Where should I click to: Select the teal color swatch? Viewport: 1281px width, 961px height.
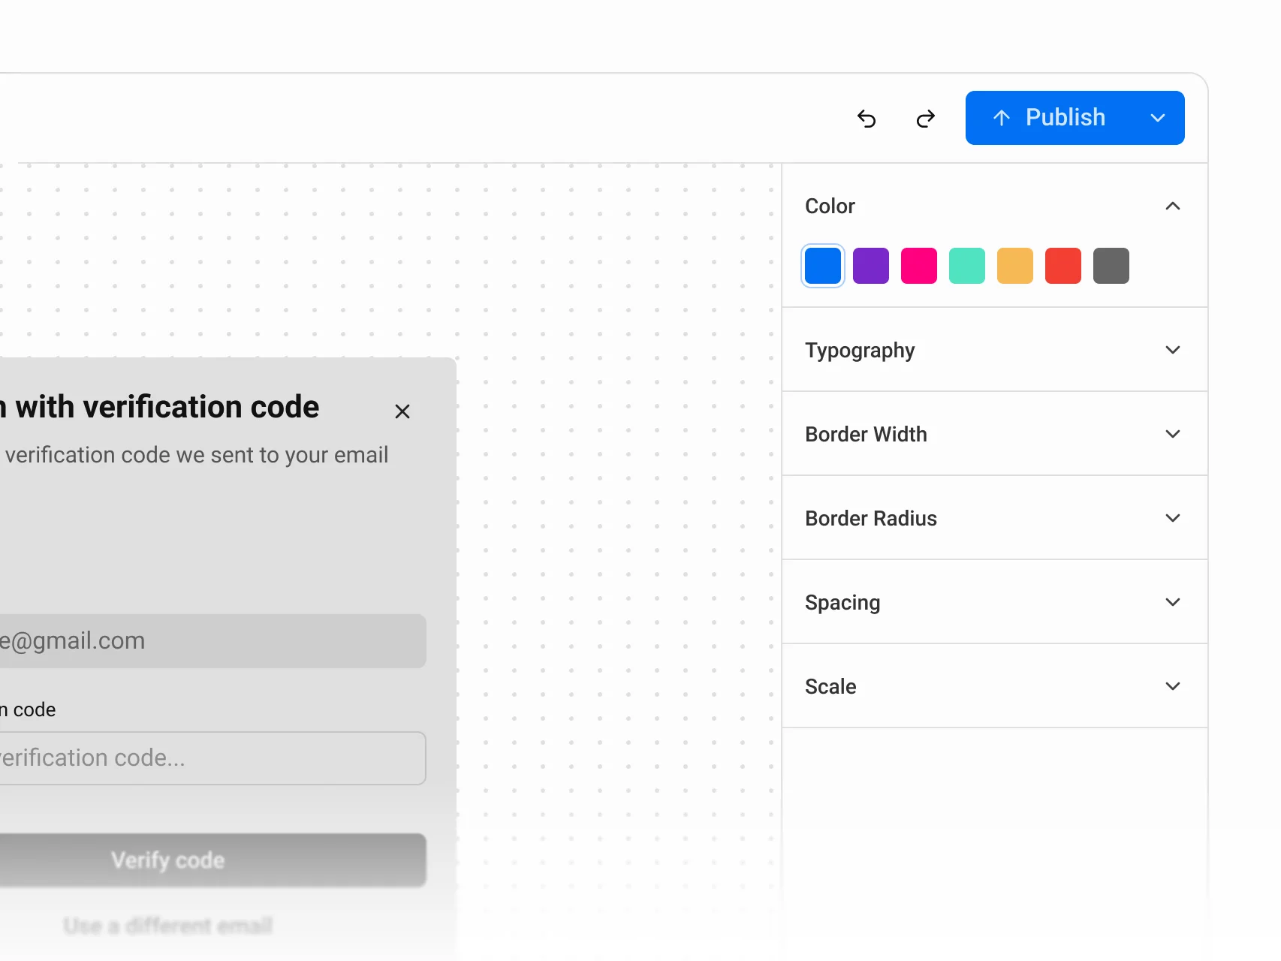point(966,265)
